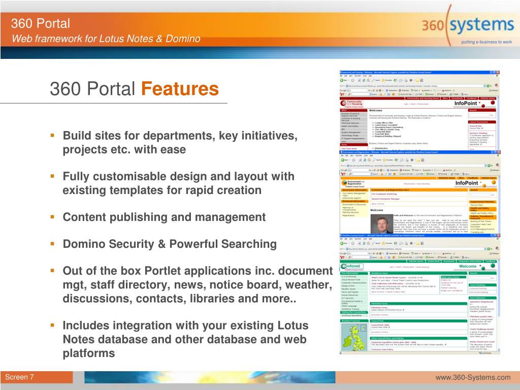The height and width of the screenshot is (390, 520).
Task: Click the Environment and Regeneration globe logo
Action: click(344, 183)
